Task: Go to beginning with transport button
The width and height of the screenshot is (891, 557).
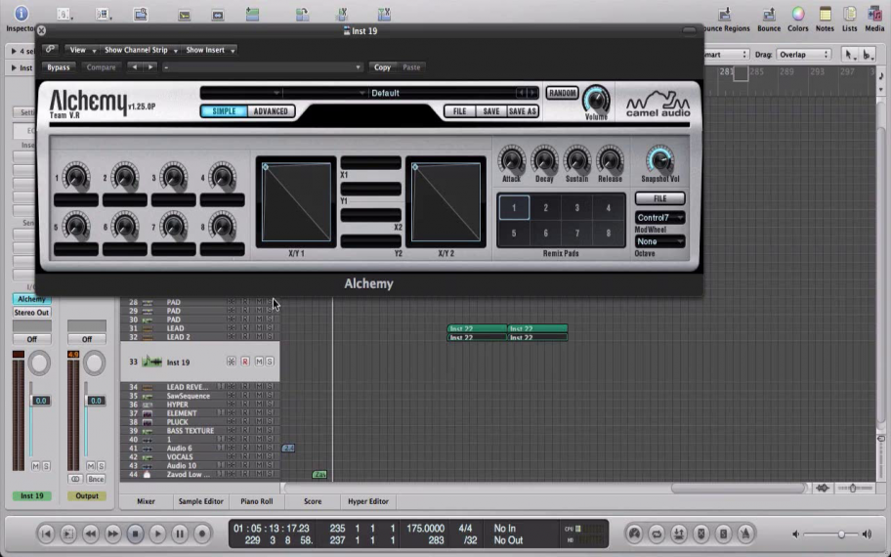Action: (46, 534)
